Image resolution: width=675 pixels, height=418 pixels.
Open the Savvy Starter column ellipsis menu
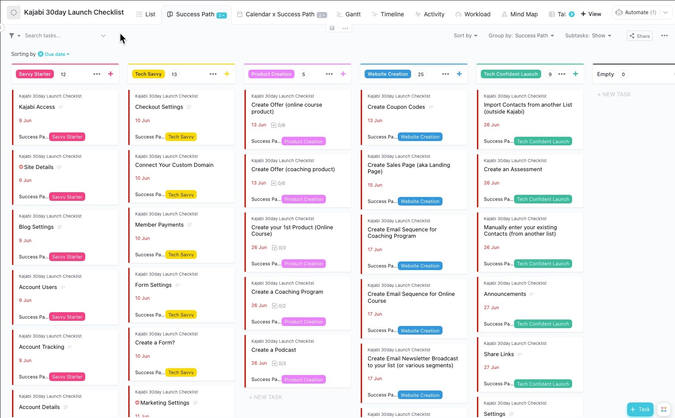coord(97,74)
